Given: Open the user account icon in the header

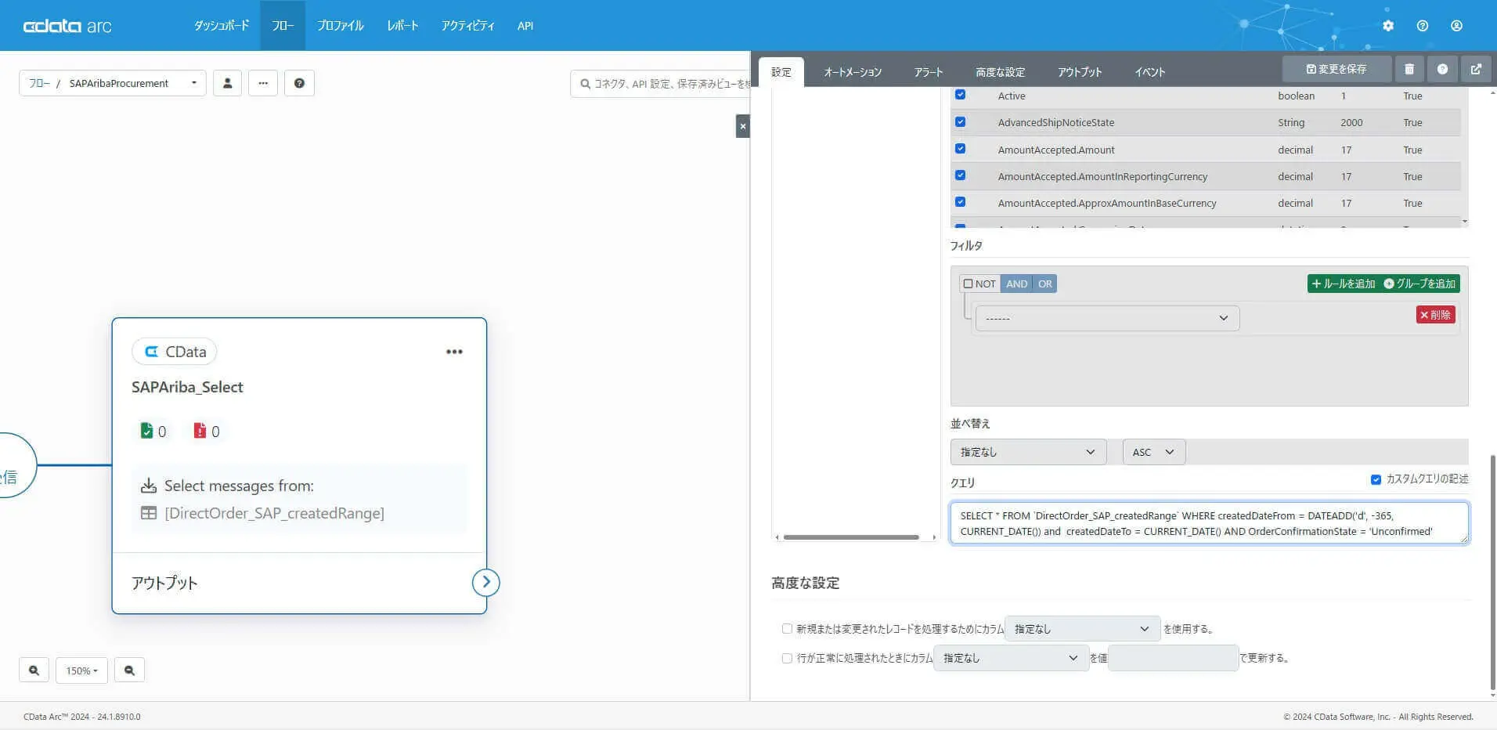Looking at the screenshot, I should pyautogui.click(x=1456, y=26).
